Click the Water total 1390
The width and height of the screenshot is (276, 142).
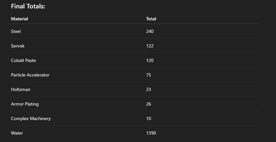(151, 133)
